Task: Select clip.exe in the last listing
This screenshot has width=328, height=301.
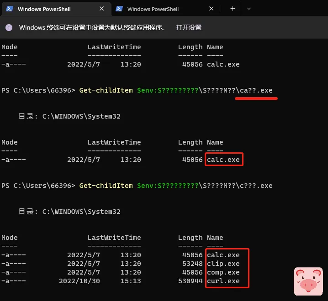Action: pyautogui.click(x=223, y=264)
